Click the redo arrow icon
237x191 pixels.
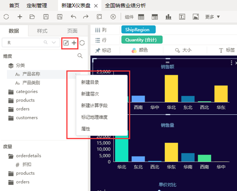(x=86, y=17)
